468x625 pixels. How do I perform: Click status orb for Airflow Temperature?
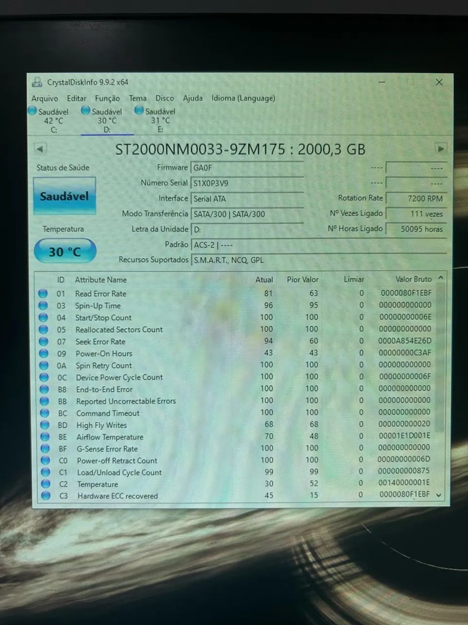click(45, 437)
